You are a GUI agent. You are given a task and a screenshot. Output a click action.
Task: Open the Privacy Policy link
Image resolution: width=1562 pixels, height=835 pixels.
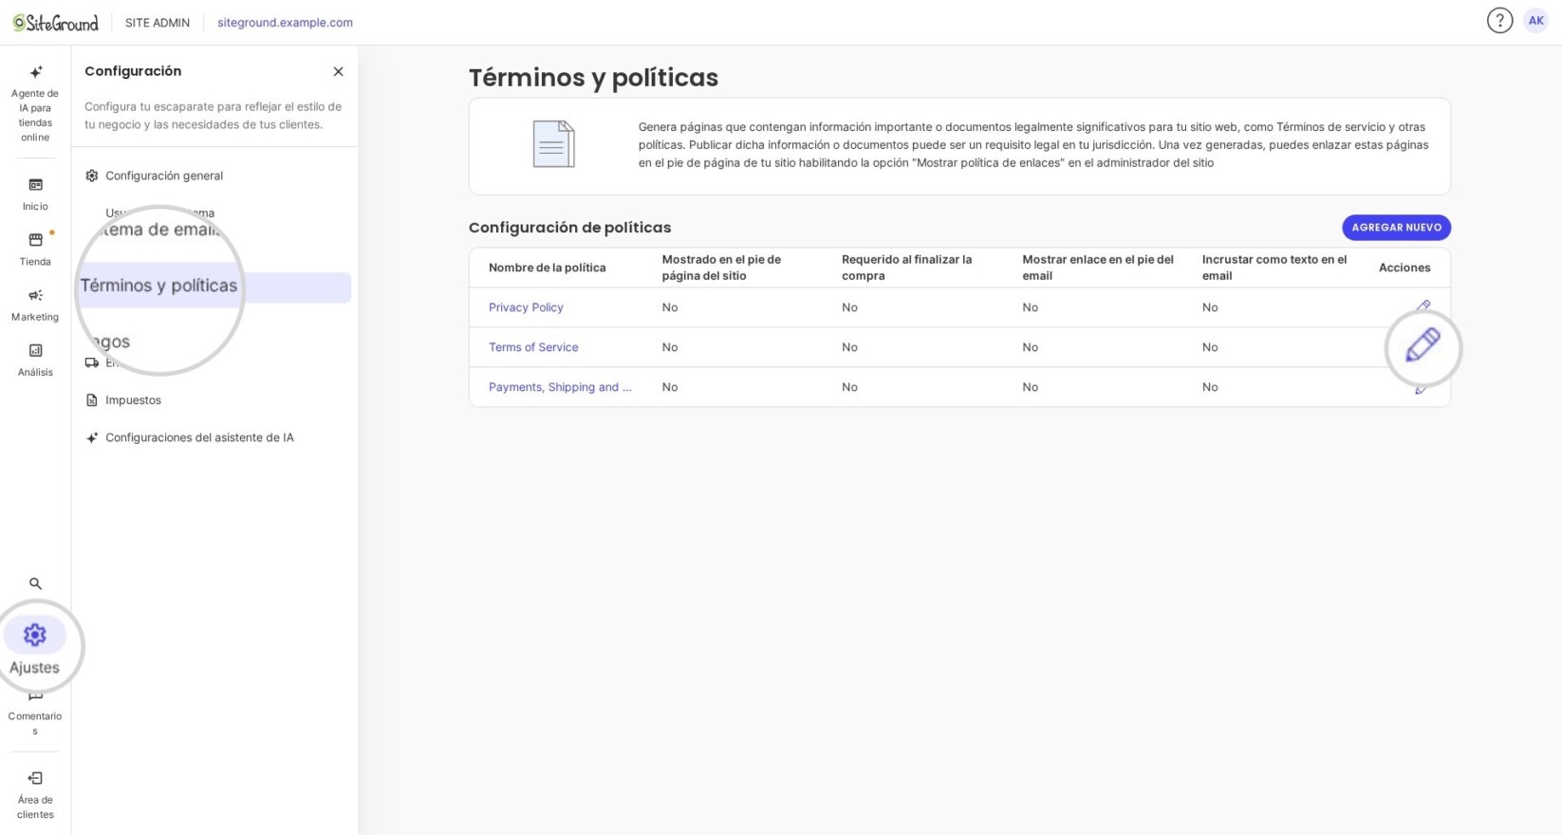tap(526, 307)
